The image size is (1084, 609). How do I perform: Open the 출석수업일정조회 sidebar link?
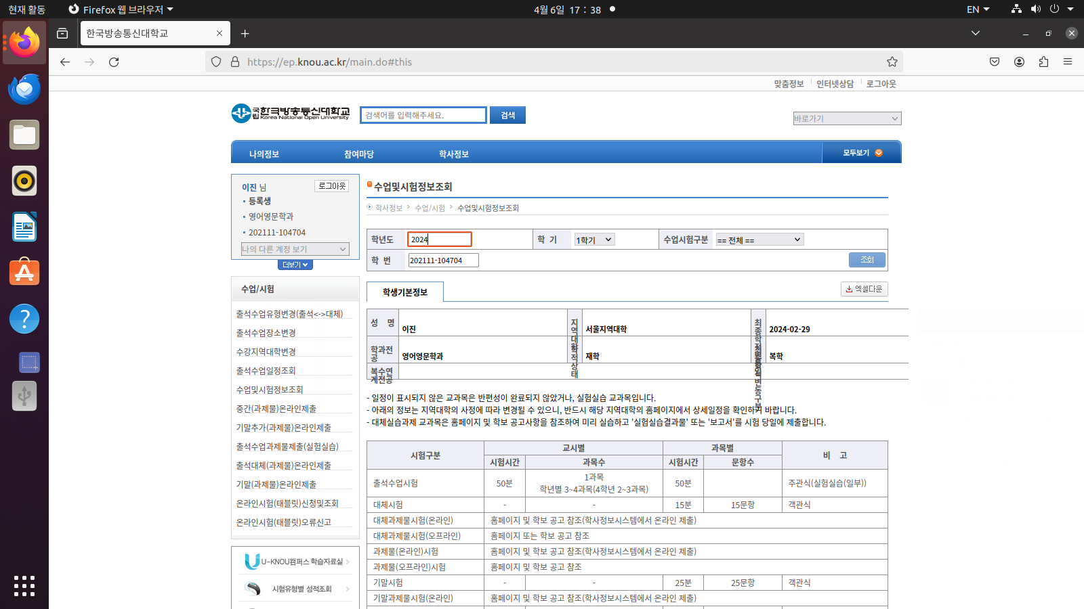tap(266, 371)
